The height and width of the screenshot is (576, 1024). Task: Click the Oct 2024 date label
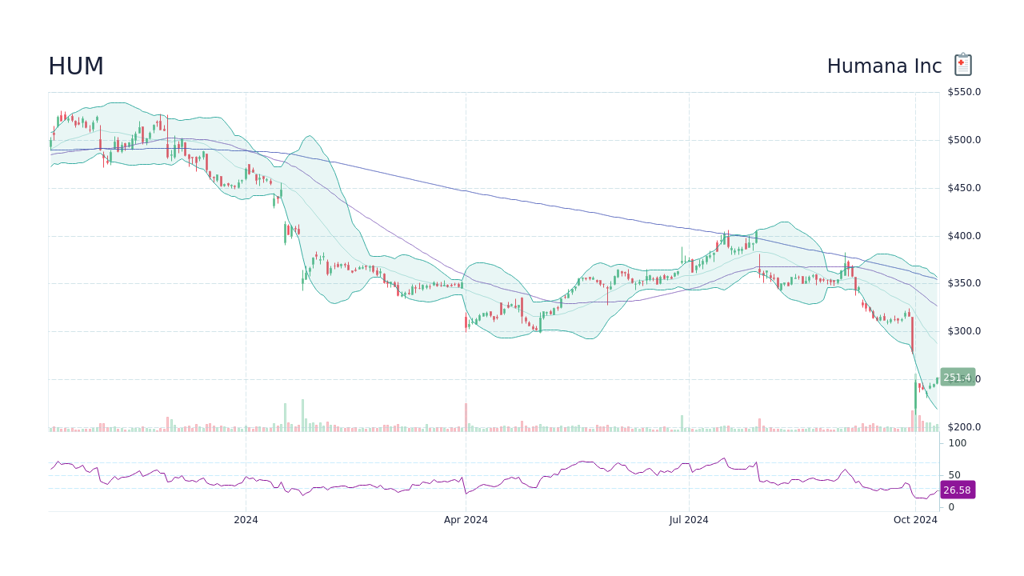point(915,520)
